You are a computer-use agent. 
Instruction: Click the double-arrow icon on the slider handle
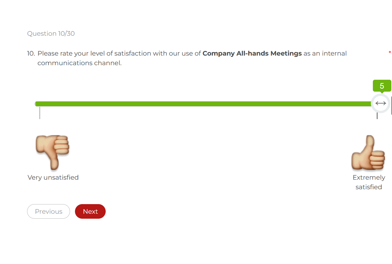380,103
